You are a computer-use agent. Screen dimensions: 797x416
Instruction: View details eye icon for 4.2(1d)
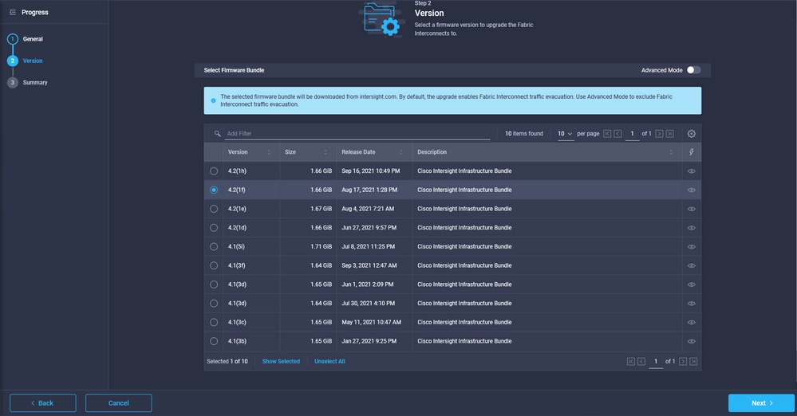[x=691, y=228]
